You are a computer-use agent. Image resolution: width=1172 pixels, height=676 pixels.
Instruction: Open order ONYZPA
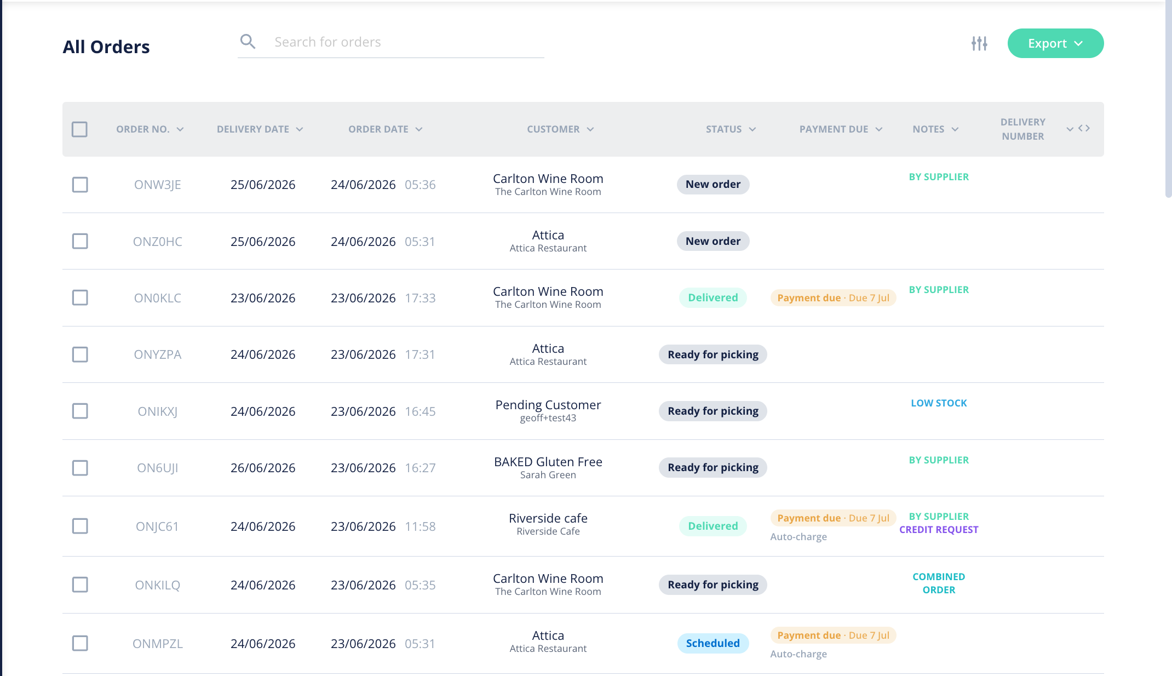[158, 354]
